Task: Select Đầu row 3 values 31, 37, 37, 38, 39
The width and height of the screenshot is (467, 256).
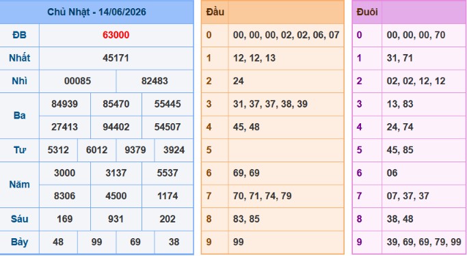Action: click(271, 104)
